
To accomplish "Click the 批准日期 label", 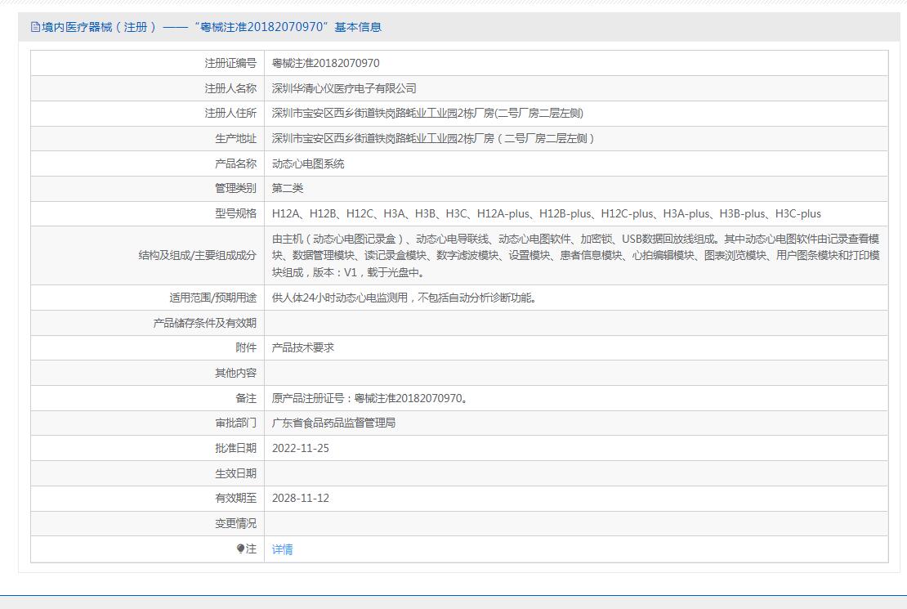I will click(x=235, y=448).
